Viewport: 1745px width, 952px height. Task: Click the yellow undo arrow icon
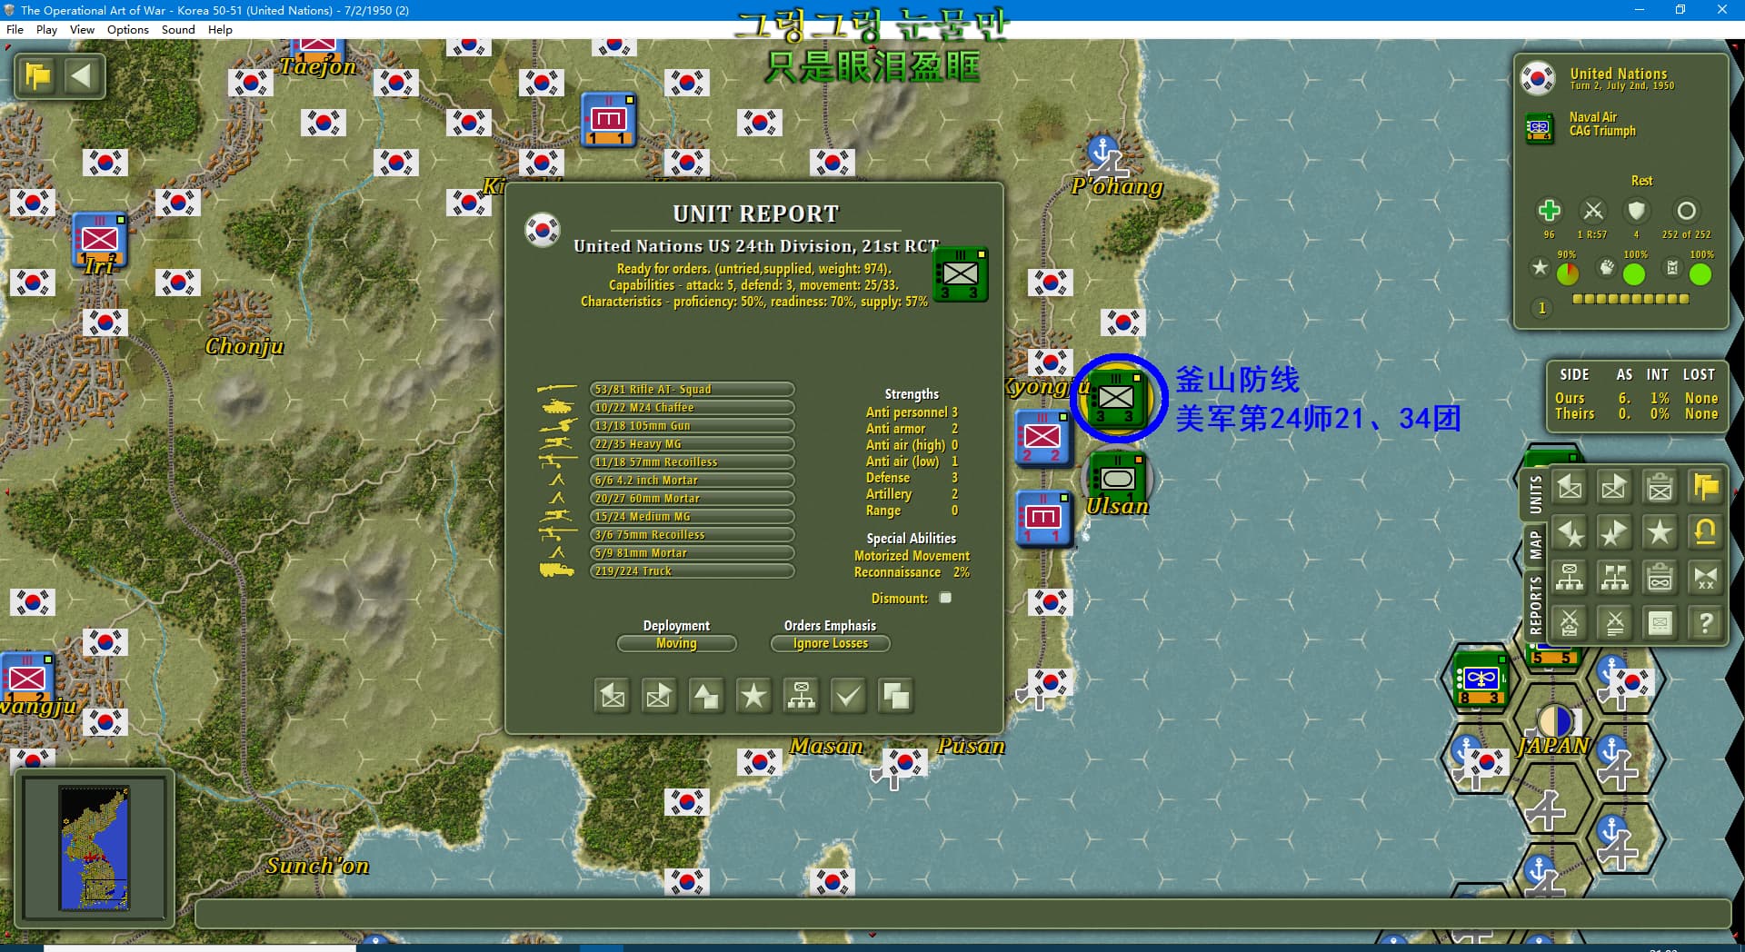[x=1706, y=533]
